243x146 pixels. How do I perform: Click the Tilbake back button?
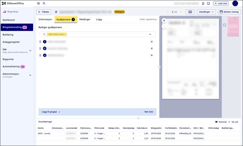point(44,12)
